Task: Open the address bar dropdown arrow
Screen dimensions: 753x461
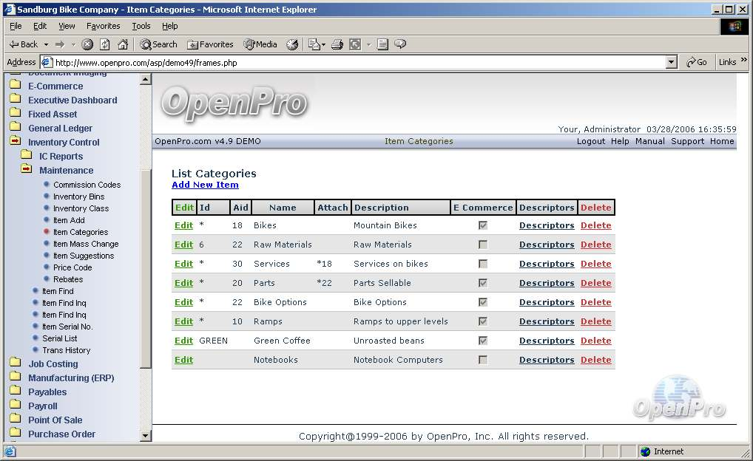Action: (672, 62)
